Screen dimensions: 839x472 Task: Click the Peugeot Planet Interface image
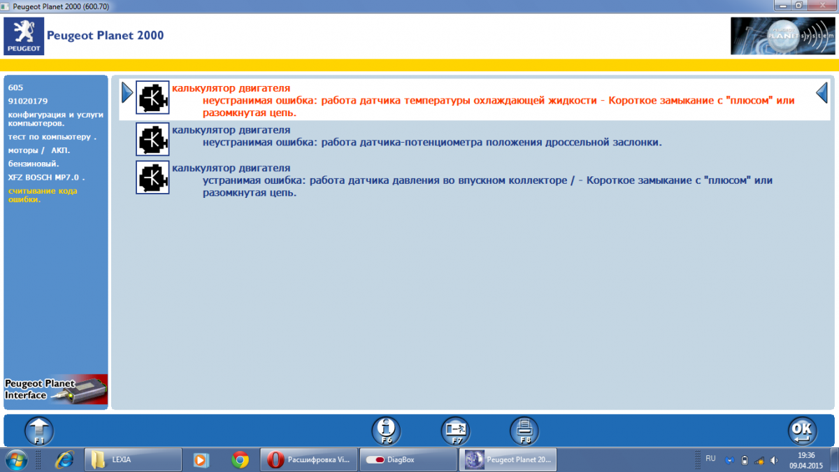56,391
